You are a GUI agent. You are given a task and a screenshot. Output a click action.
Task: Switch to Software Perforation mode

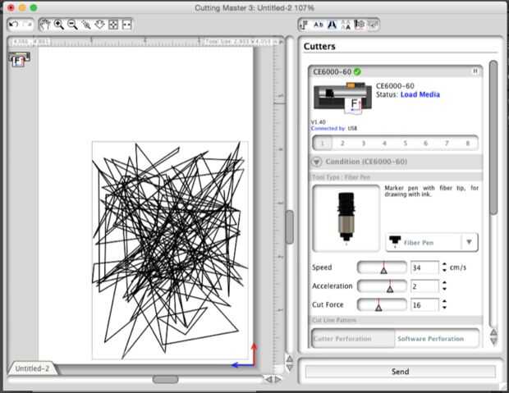(437, 339)
